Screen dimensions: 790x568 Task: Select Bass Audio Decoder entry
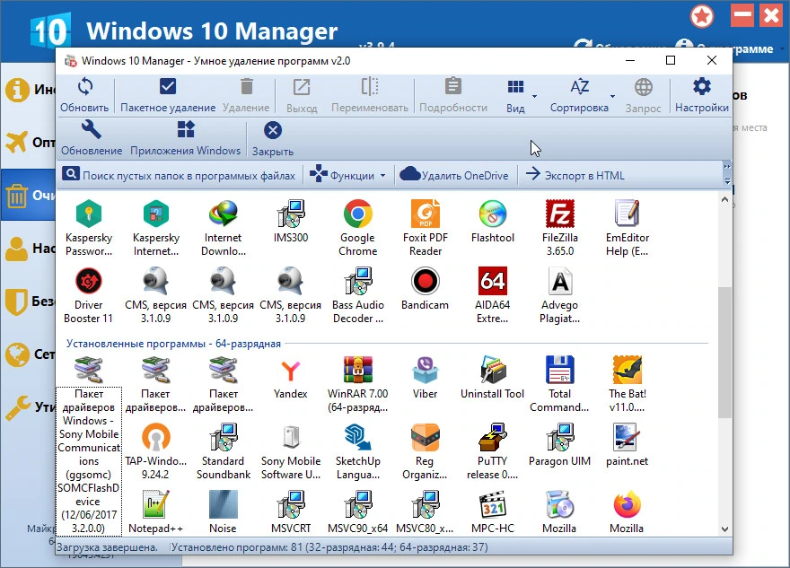[357, 295]
